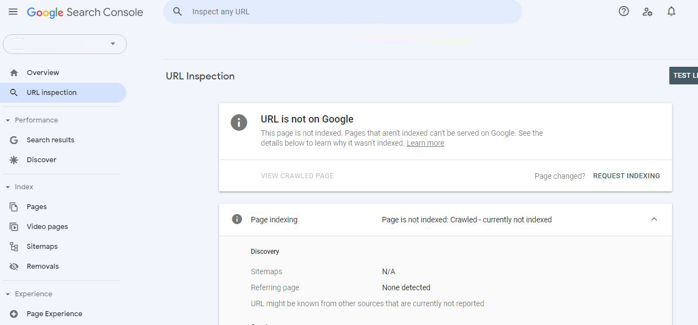Click the TEST LIVE URL button
This screenshot has height=325, width=698.
coord(684,76)
